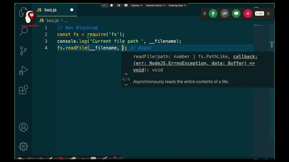
Task: Click the unsaved dot on two.js tab
Action: pos(72,10)
